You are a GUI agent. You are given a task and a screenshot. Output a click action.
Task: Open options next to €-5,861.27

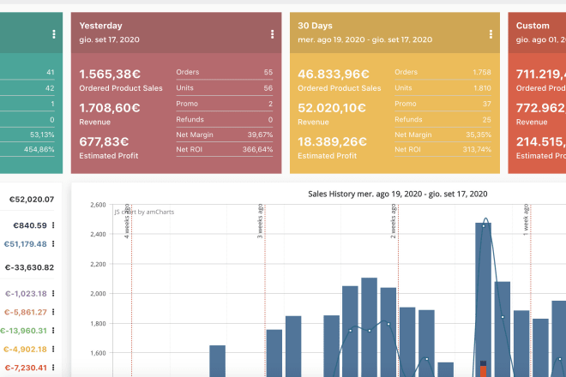53,312
